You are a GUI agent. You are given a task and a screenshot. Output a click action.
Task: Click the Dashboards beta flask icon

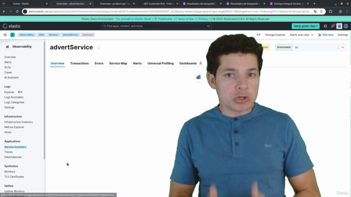point(201,63)
